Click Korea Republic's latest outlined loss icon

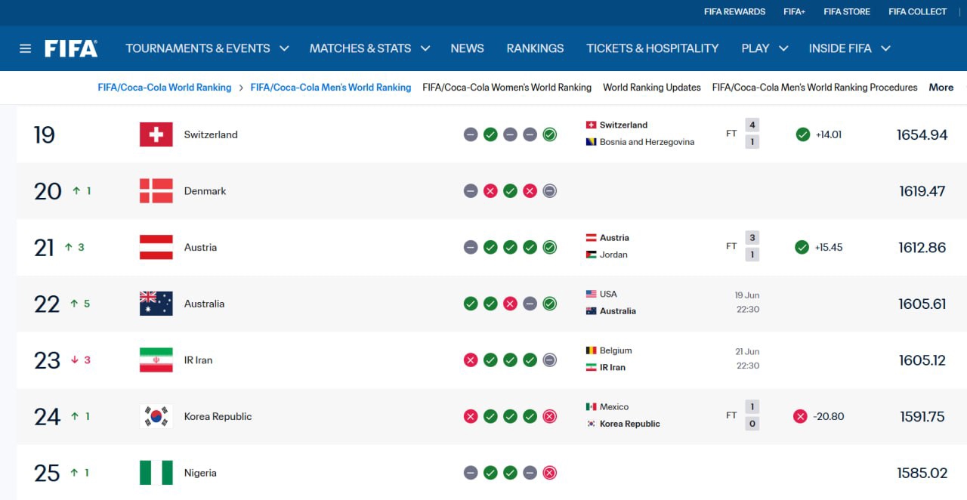[x=549, y=416]
